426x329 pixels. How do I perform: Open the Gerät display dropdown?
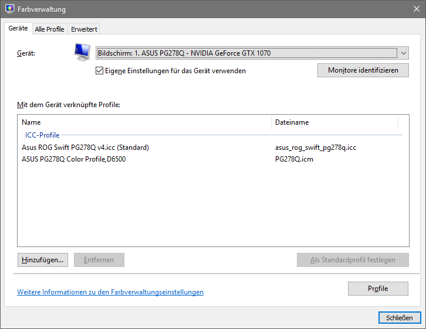252,53
